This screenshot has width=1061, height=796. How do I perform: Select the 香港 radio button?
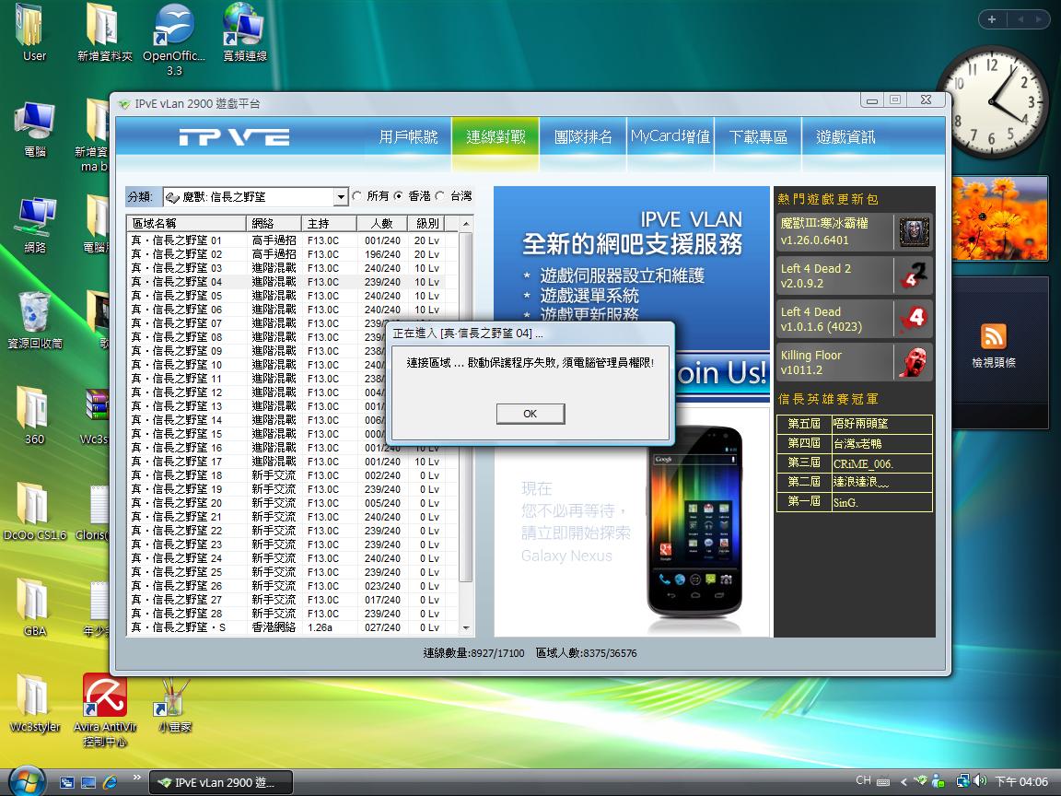[x=399, y=196]
